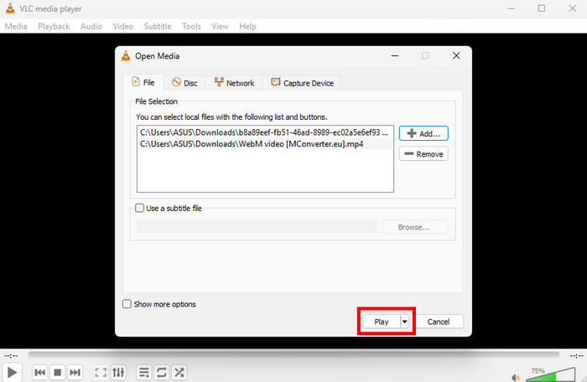
Task: Click the Cancel button
Action: (438, 322)
